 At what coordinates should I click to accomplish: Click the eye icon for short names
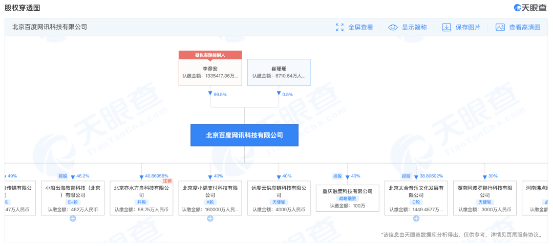(x=393, y=27)
